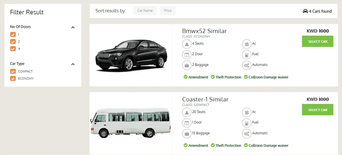
Task: Click the baggage icon for Bmwx52
Action: tap(186, 65)
